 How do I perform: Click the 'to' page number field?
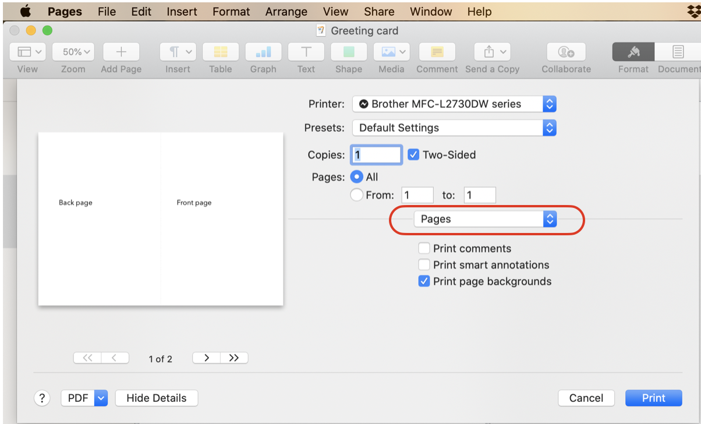tap(480, 195)
